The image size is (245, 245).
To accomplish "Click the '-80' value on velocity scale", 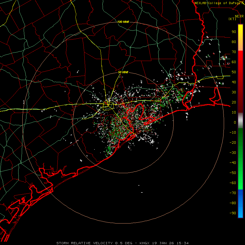I will 233,203.
